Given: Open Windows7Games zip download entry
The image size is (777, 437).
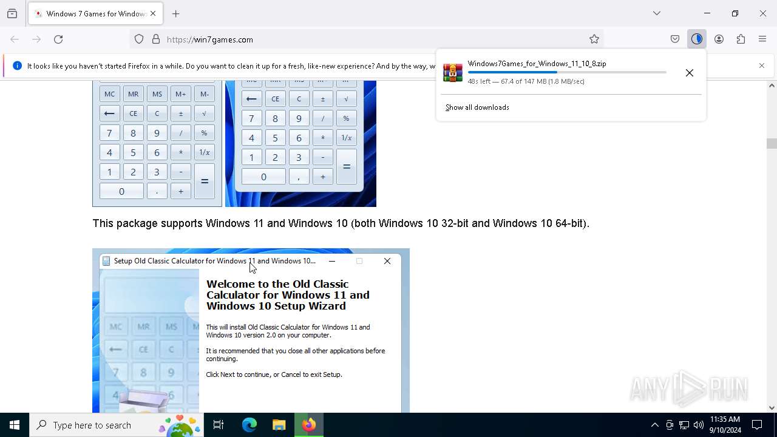Looking at the screenshot, I should [555, 72].
